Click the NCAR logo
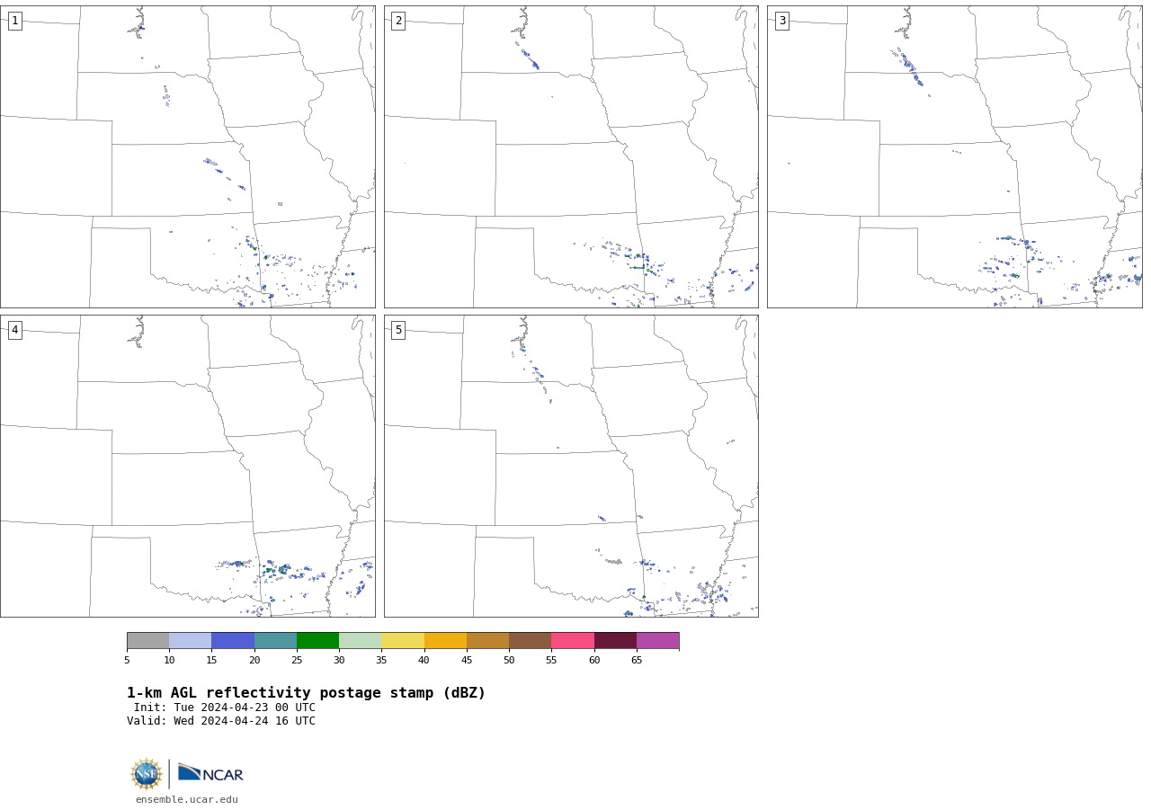This screenshot has height=810, width=1151. pyautogui.click(x=210, y=773)
